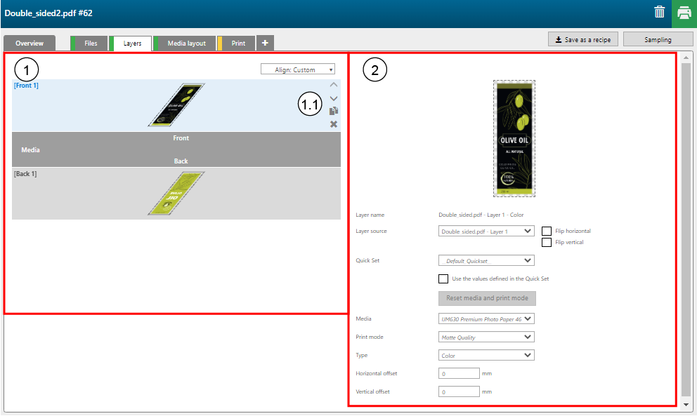Click the Horizontal offset input field
697x416 pixels.
(459, 374)
